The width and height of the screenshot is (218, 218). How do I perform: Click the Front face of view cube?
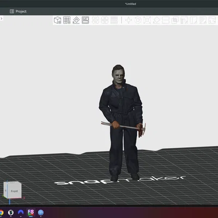(x=14, y=191)
